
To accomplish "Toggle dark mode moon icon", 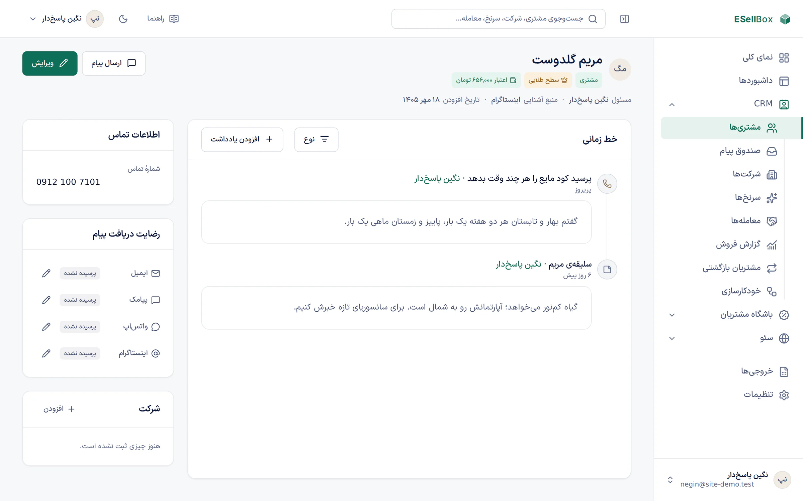I will 123,19.
